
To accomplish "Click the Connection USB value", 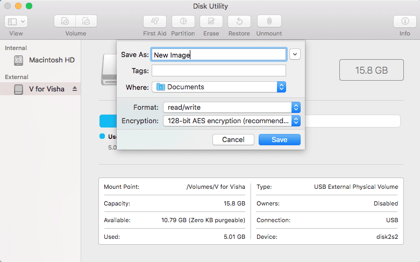I will 392,220.
